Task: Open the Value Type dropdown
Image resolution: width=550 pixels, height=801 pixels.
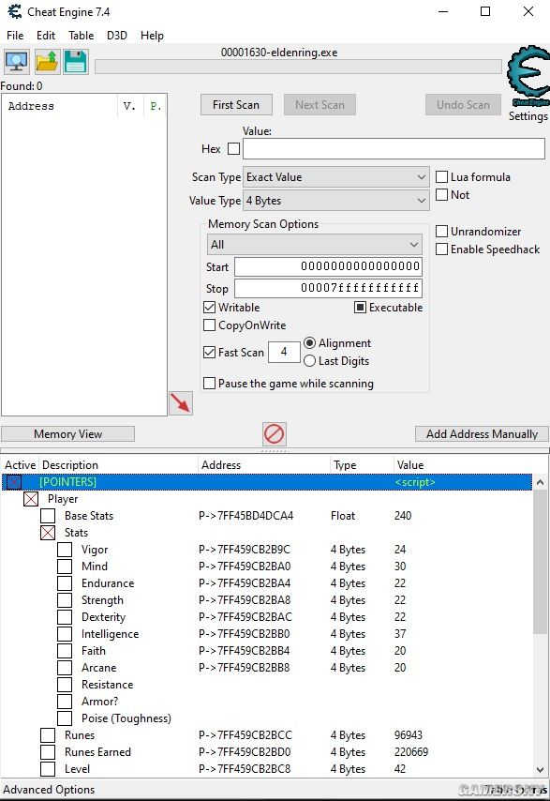Action: click(336, 201)
